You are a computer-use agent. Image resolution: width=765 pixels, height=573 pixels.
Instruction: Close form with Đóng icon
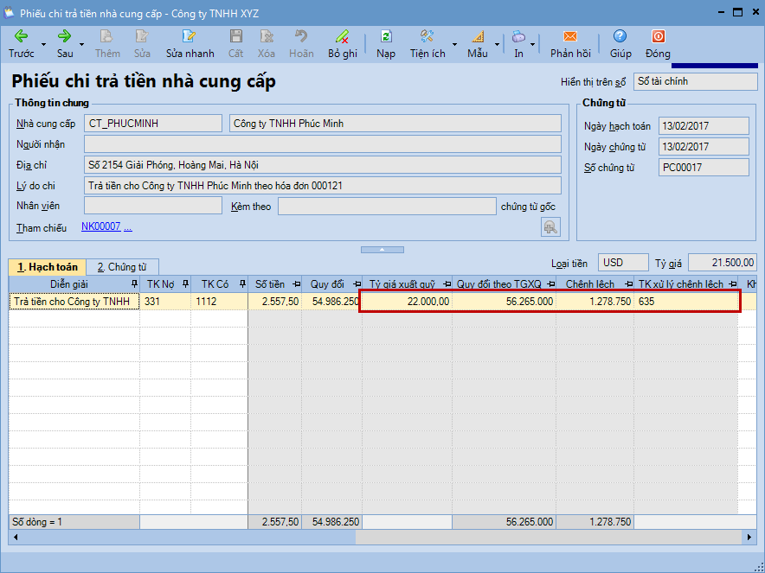coord(658,44)
